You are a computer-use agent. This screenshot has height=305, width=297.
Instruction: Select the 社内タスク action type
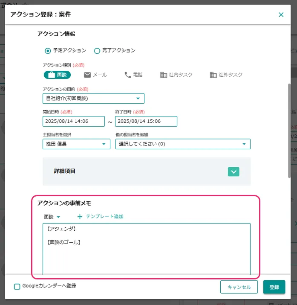point(176,75)
